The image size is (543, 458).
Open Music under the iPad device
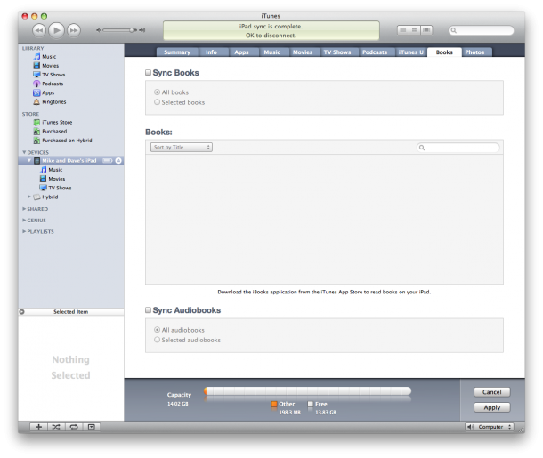click(x=51, y=170)
